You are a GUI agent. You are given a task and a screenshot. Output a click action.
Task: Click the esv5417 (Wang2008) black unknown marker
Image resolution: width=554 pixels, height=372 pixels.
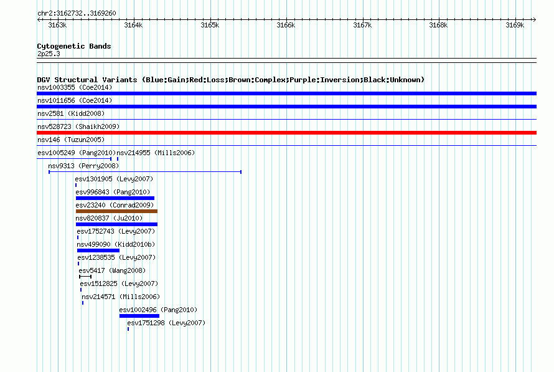click(x=85, y=277)
